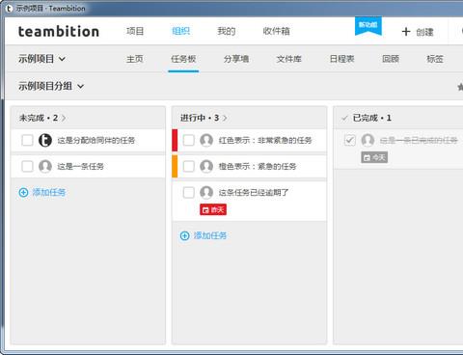Switch to the 回顾 tab

391,59
